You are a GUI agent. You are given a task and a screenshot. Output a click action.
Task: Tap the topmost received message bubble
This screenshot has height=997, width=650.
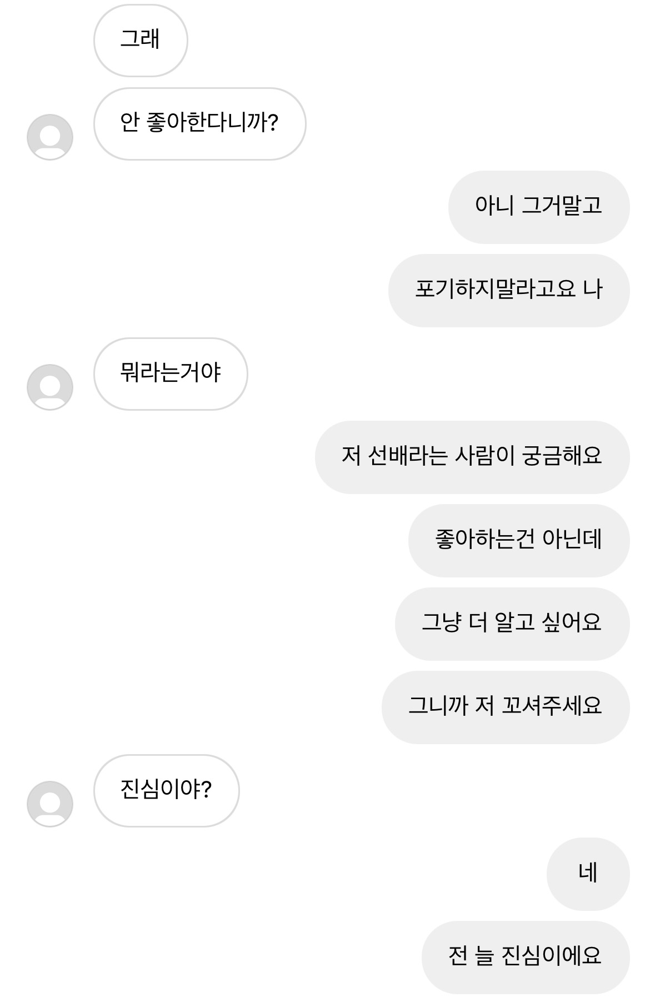(141, 40)
